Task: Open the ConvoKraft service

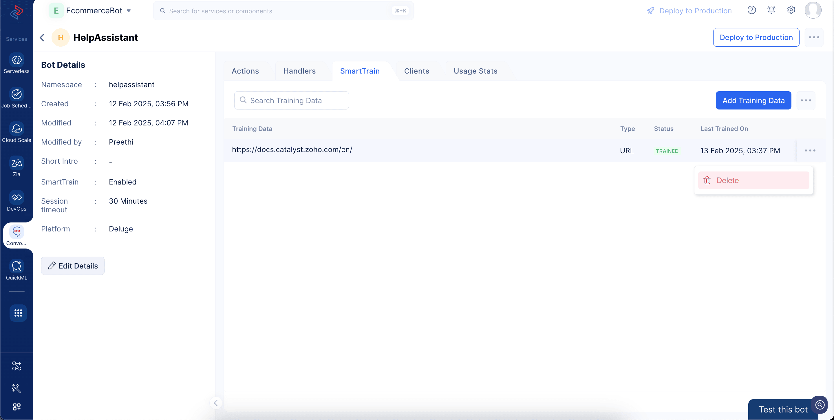Action: click(x=17, y=236)
